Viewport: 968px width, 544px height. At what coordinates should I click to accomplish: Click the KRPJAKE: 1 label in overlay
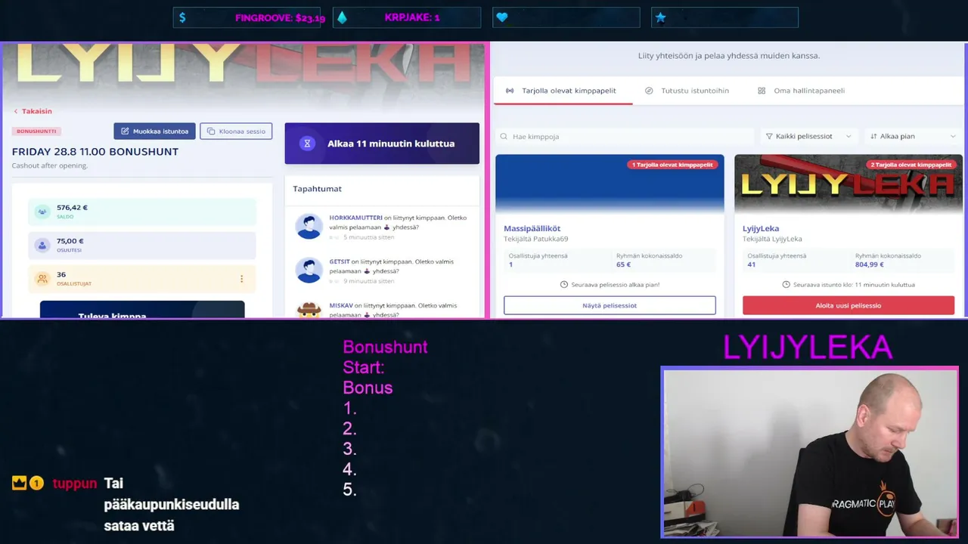point(412,17)
